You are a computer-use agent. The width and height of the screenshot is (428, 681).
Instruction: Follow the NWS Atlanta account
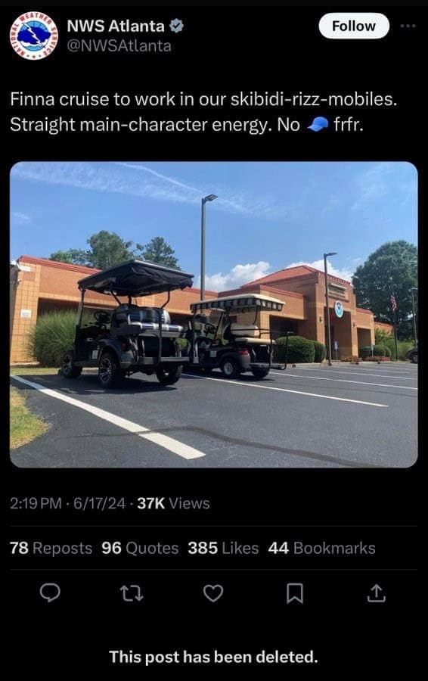(354, 26)
